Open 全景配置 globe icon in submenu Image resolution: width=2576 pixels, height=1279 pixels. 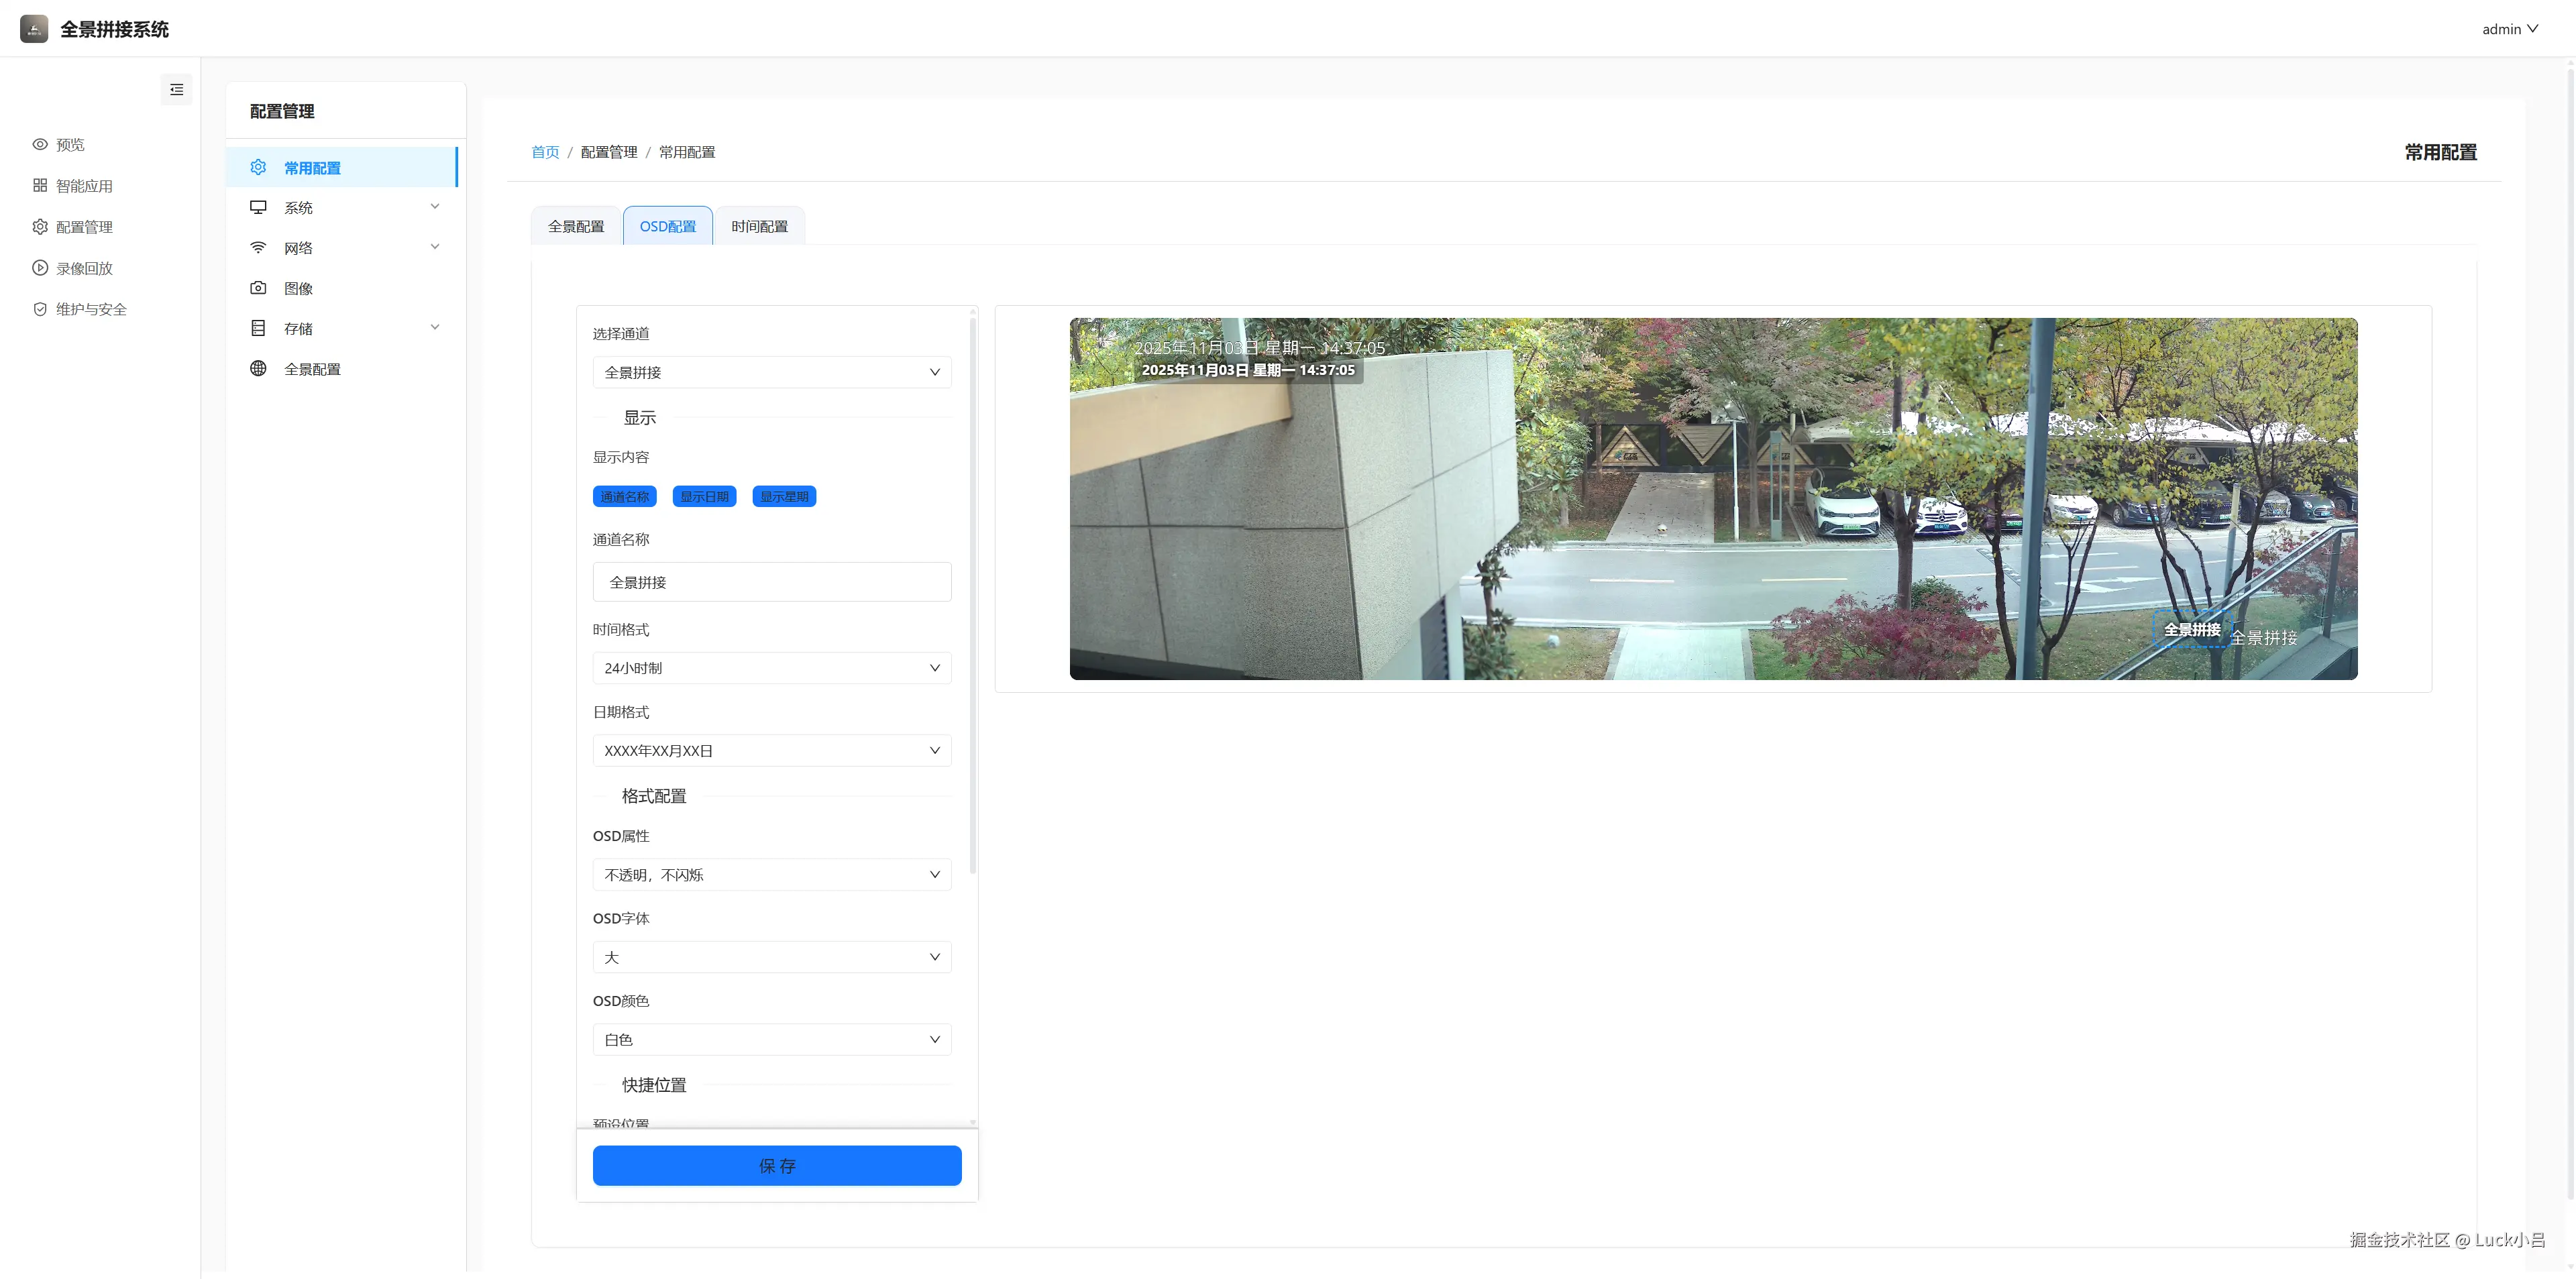pyautogui.click(x=258, y=369)
